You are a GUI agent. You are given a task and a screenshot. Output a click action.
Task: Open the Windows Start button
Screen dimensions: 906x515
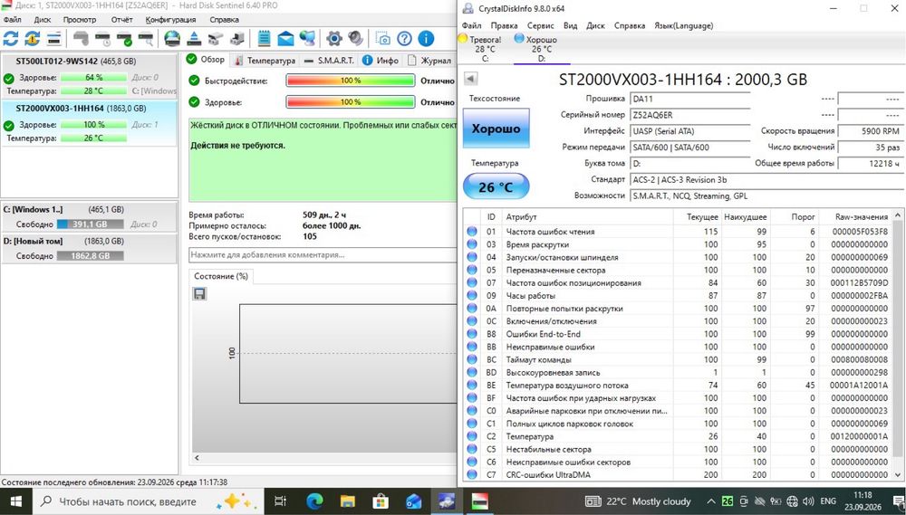pyautogui.click(x=15, y=501)
